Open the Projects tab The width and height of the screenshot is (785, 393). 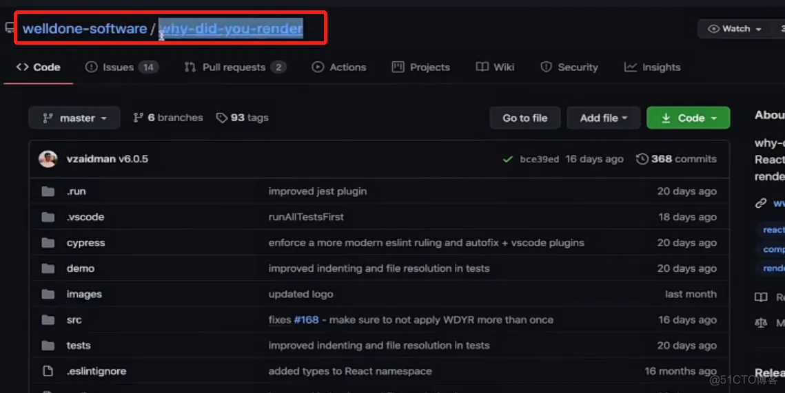[421, 67]
